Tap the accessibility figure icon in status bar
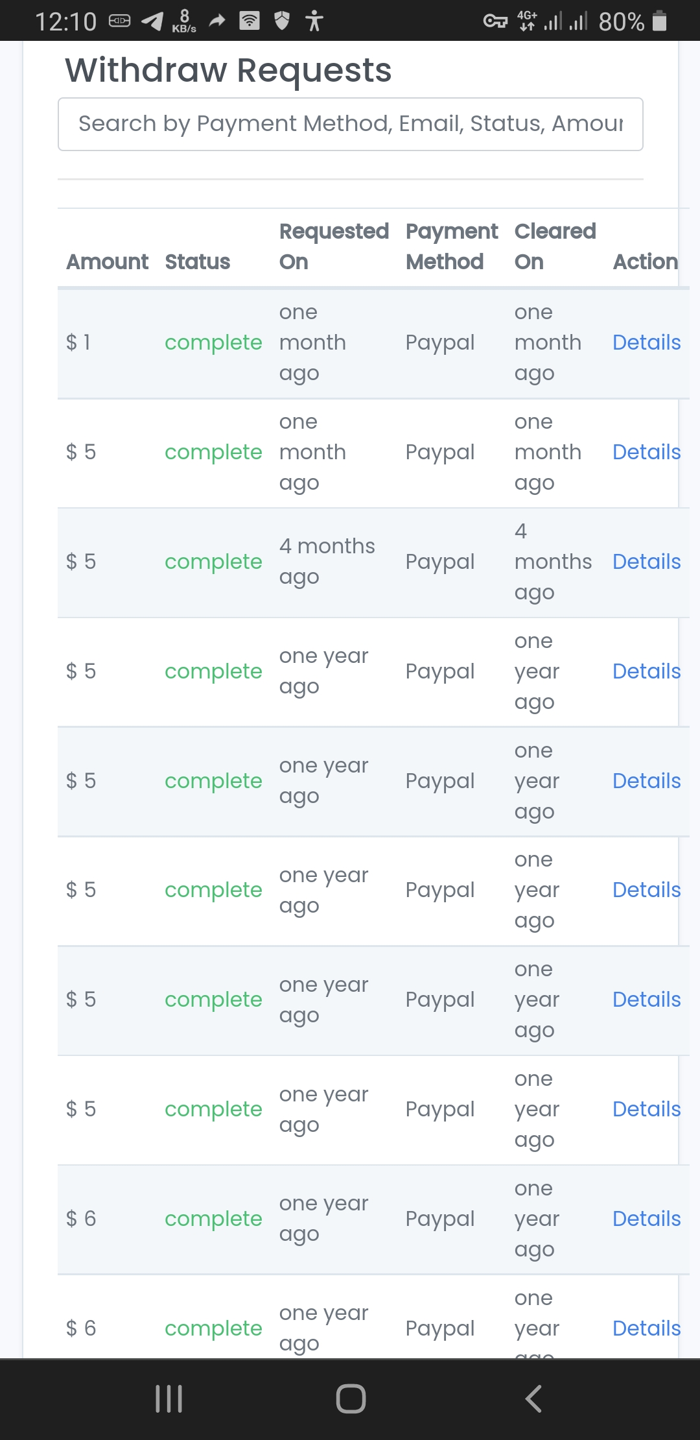700x1440 pixels. tap(314, 21)
